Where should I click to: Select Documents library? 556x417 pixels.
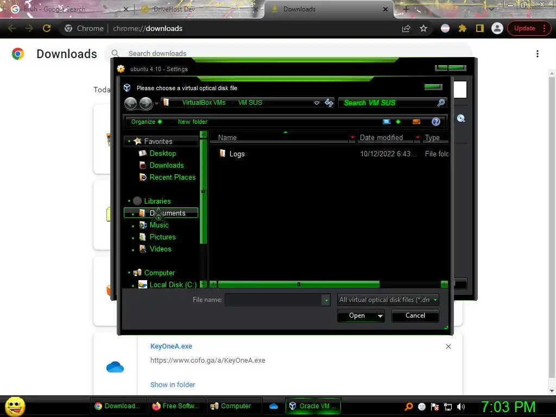click(x=161, y=213)
